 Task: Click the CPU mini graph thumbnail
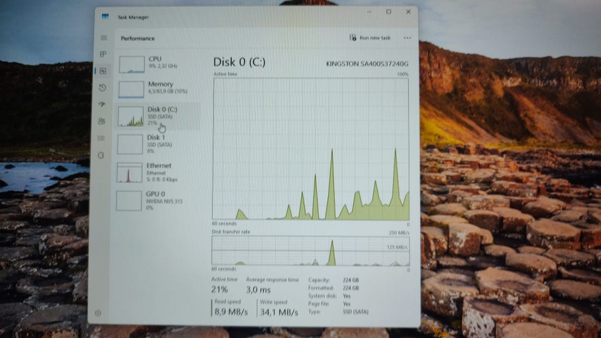tap(131, 64)
